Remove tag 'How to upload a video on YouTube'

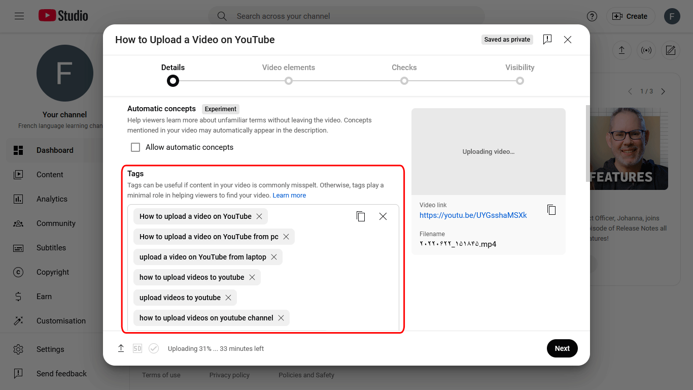(x=259, y=216)
